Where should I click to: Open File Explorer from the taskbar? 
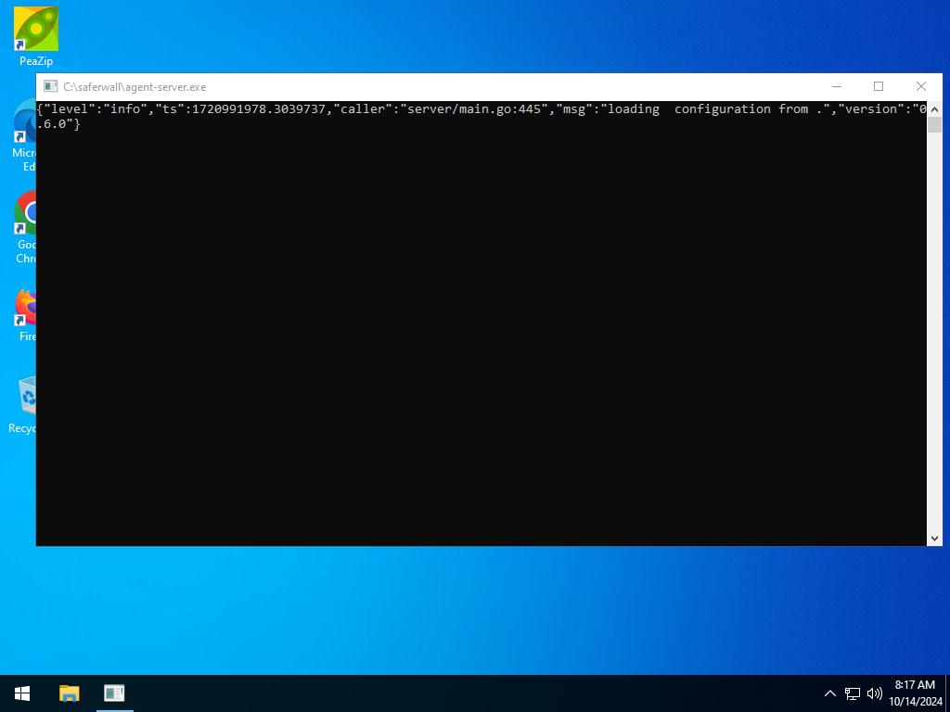[x=70, y=693]
